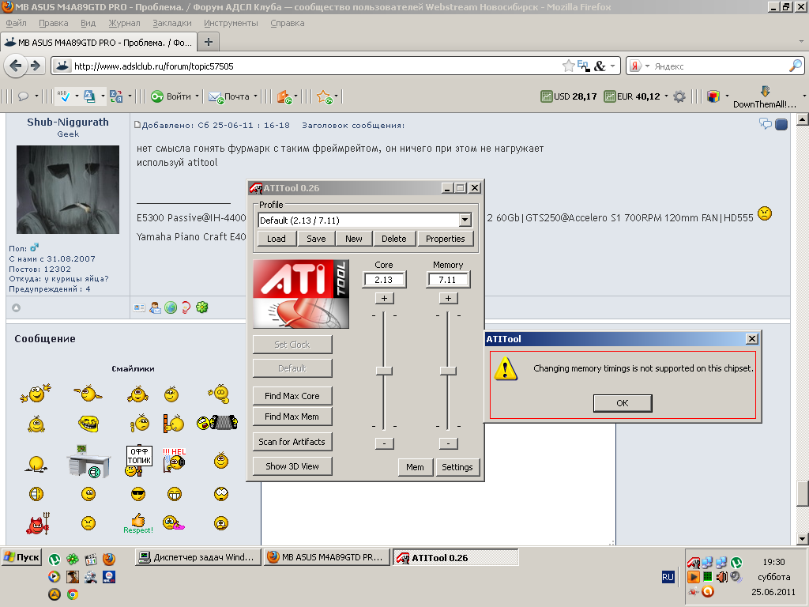Insert the trollface smiley
This screenshot has width=809, height=607.
[x=88, y=424]
